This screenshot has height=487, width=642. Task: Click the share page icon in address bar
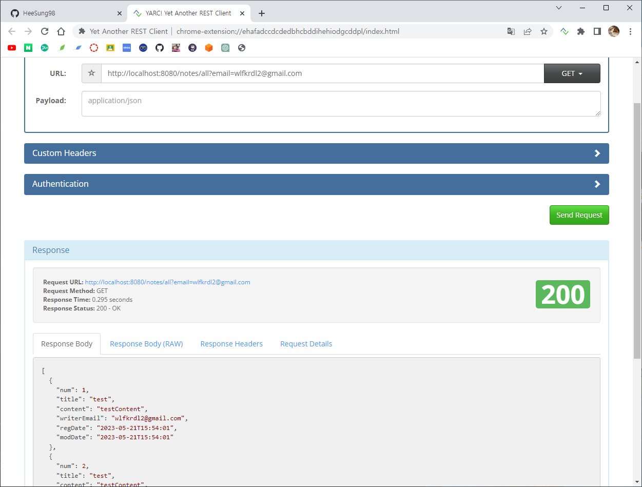tap(528, 31)
